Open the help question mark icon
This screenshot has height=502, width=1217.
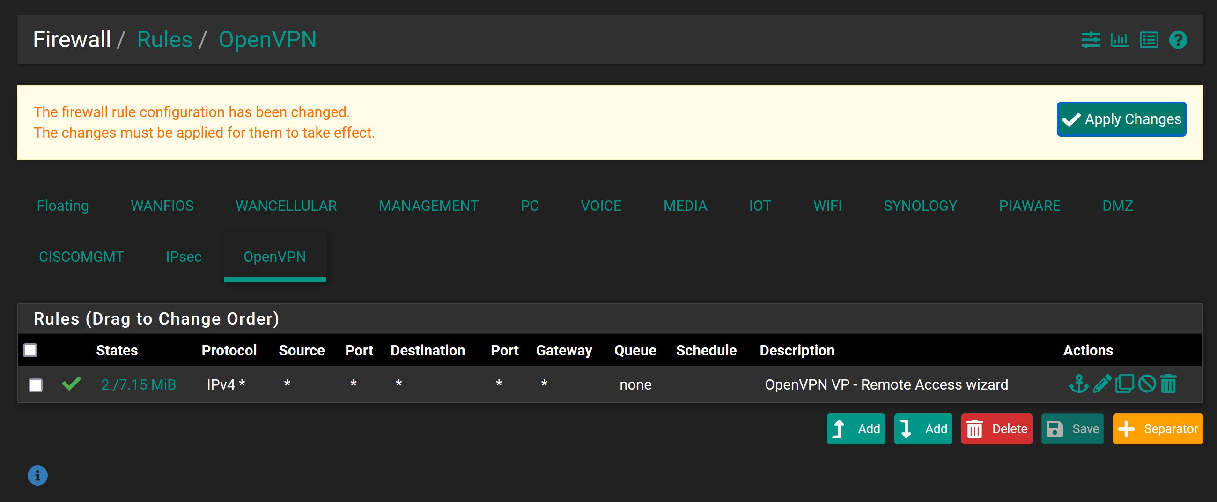click(x=1178, y=40)
